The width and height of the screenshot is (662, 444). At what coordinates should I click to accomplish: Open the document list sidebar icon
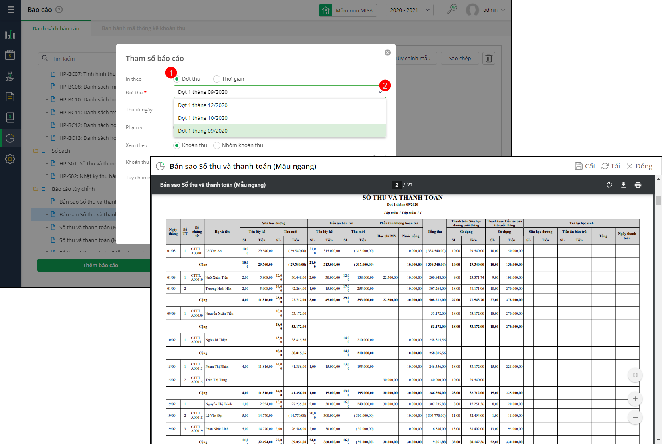coord(10,97)
